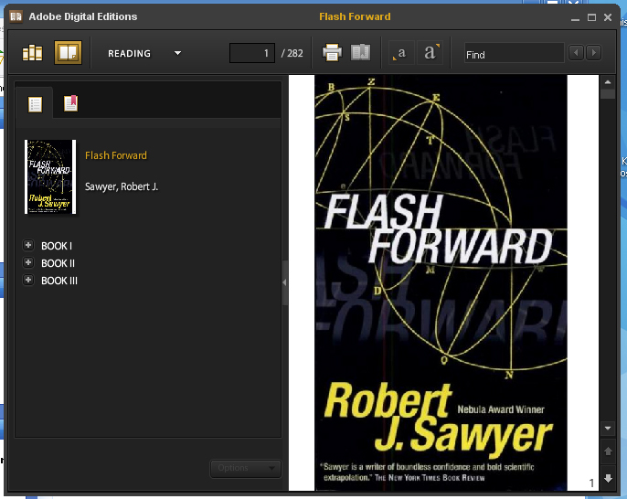Screen dimensions: 627x499
Task: Click scrollbar up arrow in page view
Action: click(608, 82)
